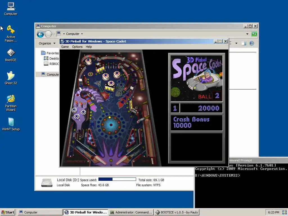Switch to Administrator Command Prompt taskbar button

pyautogui.click(x=131, y=212)
